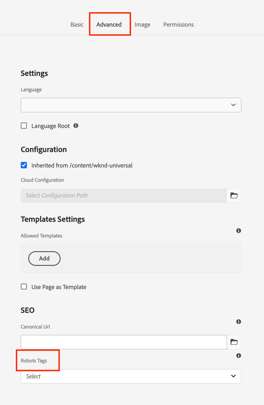Open the Robots Tags select dropdown
264x405 pixels.
coord(131,376)
